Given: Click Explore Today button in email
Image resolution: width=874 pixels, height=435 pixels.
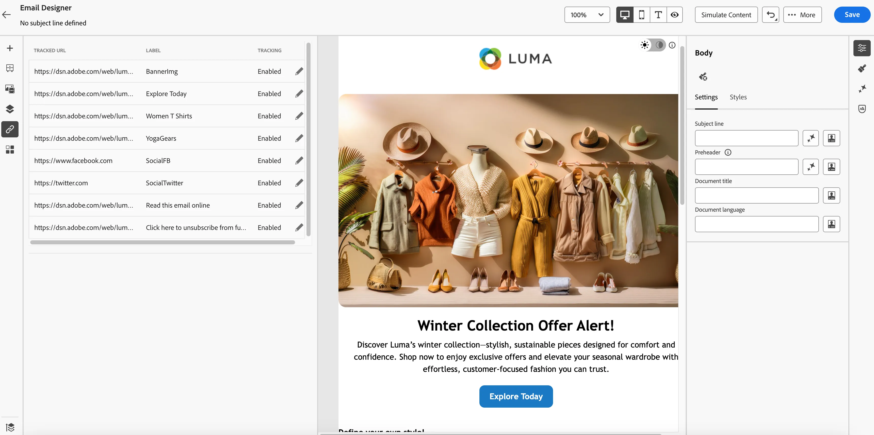Looking at the screenshot, I should point(516,396).
